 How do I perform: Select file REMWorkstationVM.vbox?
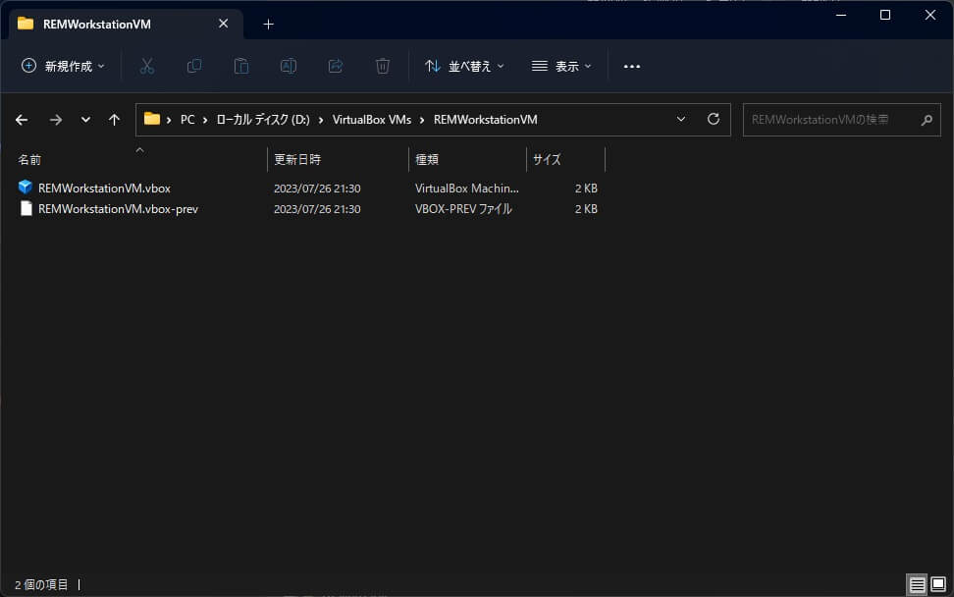pyautogui.click(x=104, y=189)
